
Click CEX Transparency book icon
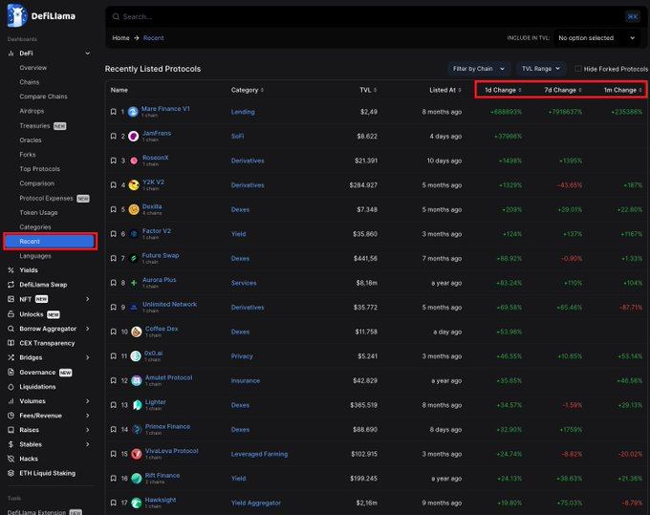pyautogui.click(x=11, y=343)
